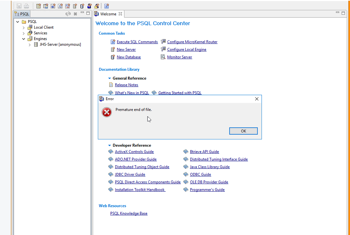The image size is (350, 235).
Task: Expand the Services tree node
Action: click(23, 33)
